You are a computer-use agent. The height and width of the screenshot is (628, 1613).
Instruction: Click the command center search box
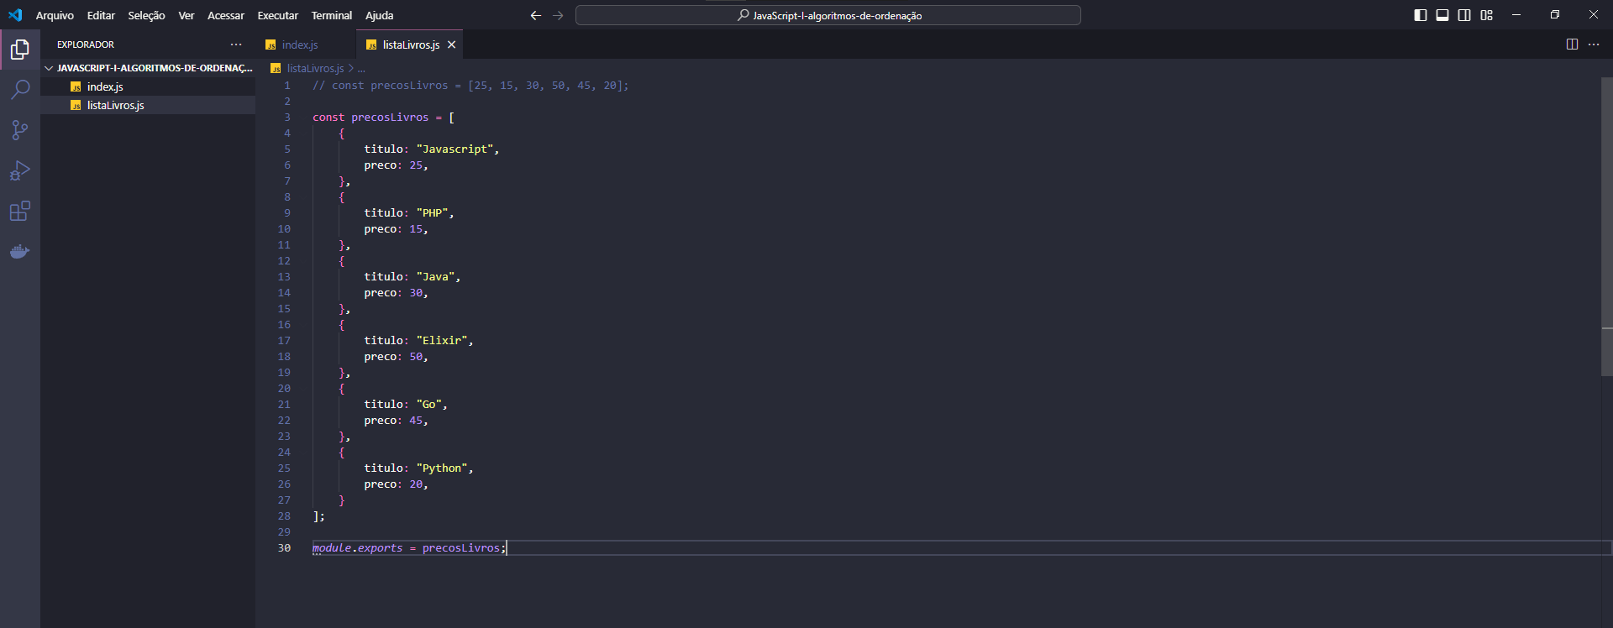828,15
